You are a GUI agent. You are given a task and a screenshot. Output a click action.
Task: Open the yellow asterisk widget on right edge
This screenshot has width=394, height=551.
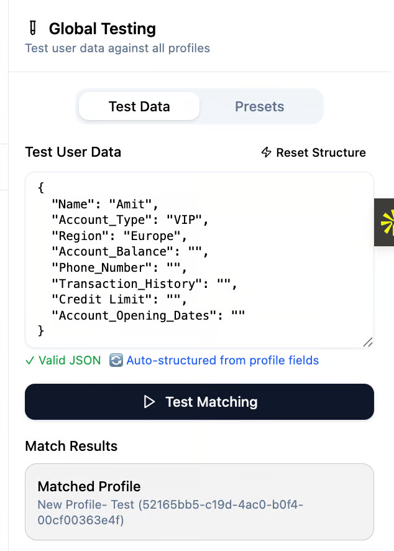point(387,223)
